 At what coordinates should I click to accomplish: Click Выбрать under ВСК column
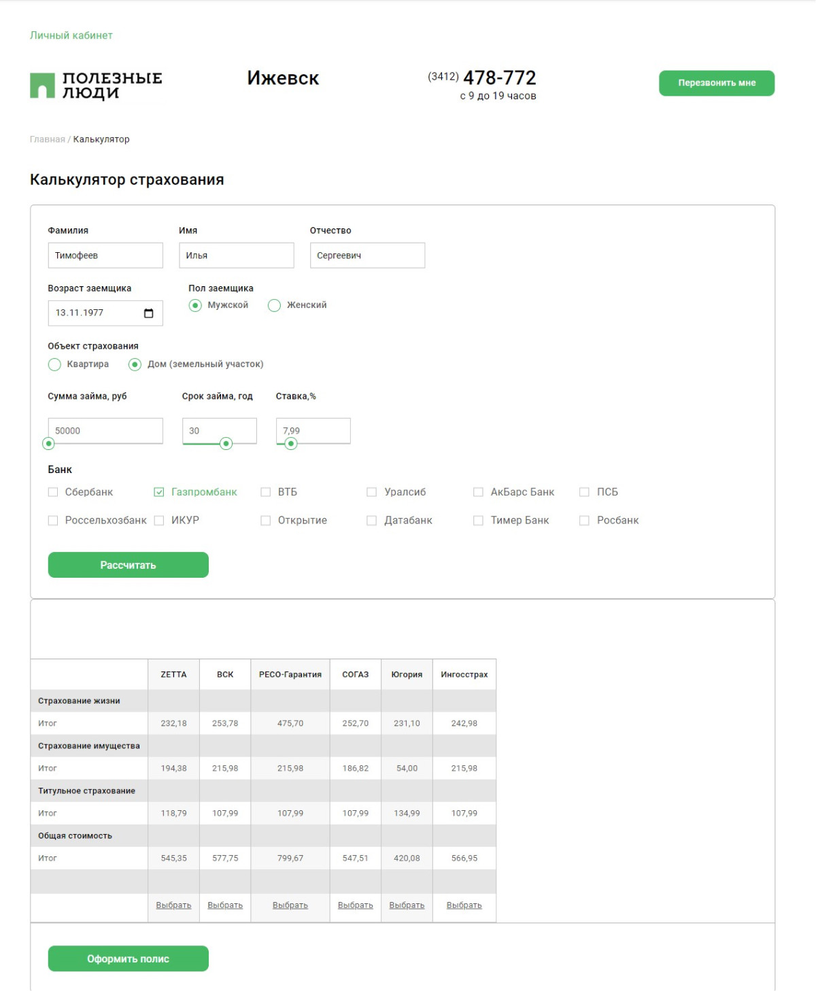[x=225, y=905]
